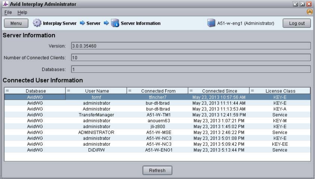
Task: Sort by License Class column header
Action: [x=280, y=91]
